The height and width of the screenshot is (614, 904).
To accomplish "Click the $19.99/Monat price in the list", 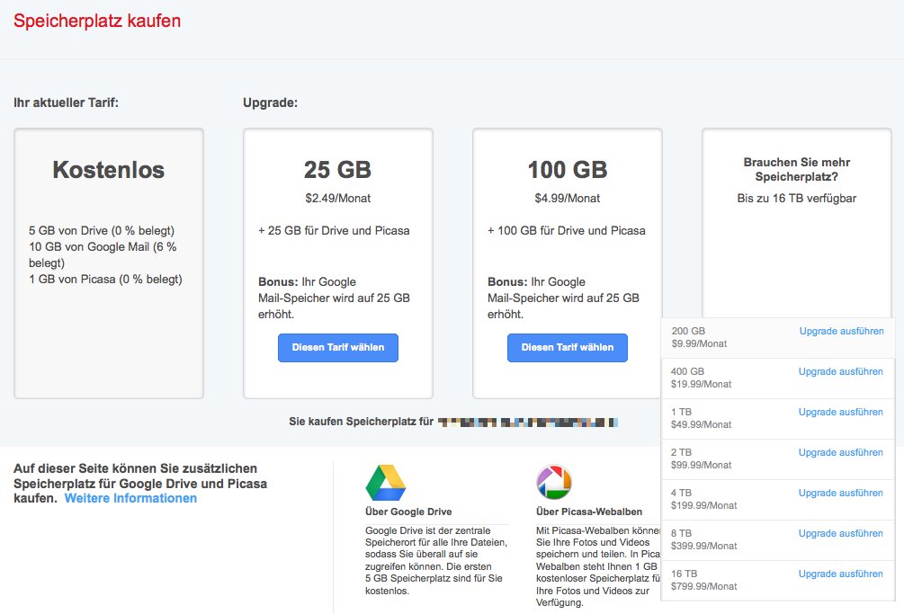I will click(x=701, y=384).
